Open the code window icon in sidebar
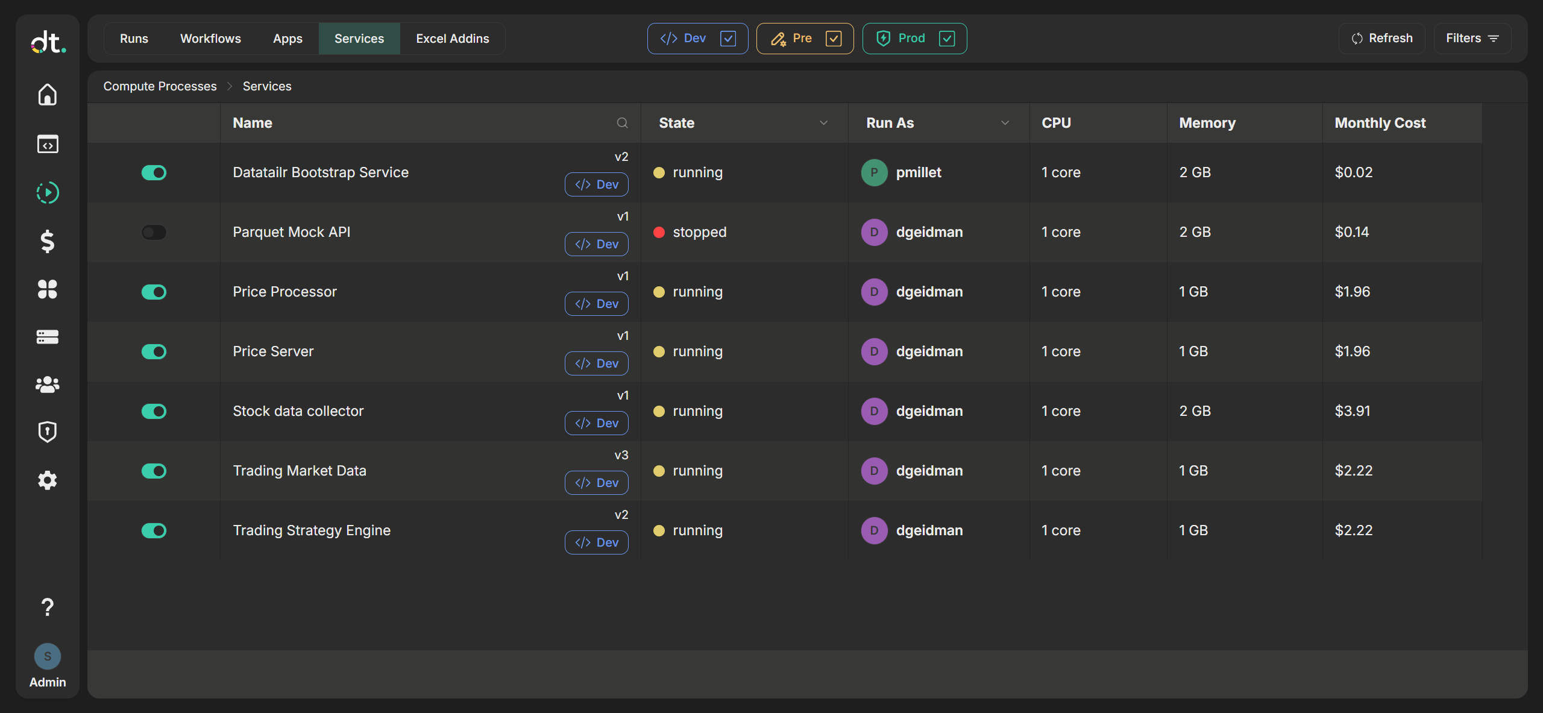 click(x=48, y=144)
